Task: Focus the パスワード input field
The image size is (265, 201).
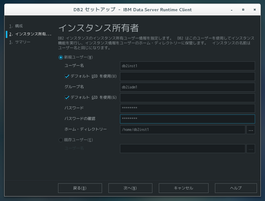Action: pyautogui.click(x=187, y=108)
